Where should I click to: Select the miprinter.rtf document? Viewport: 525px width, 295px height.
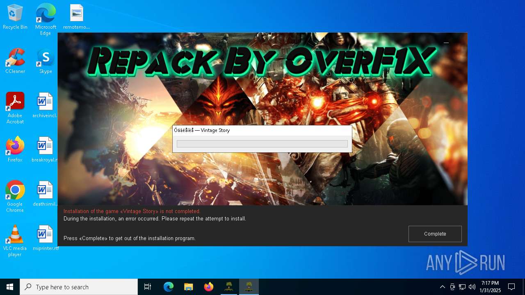tap(46, 238)
